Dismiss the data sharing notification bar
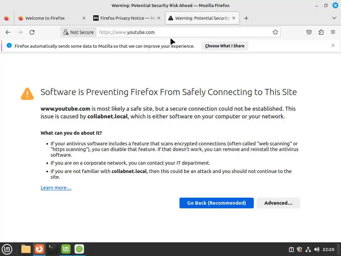The image size is (341, 256). tap(333, 46)
